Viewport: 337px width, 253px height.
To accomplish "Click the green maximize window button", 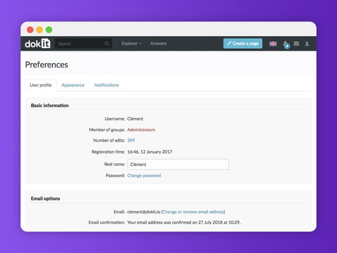I will tap(49, 30).
